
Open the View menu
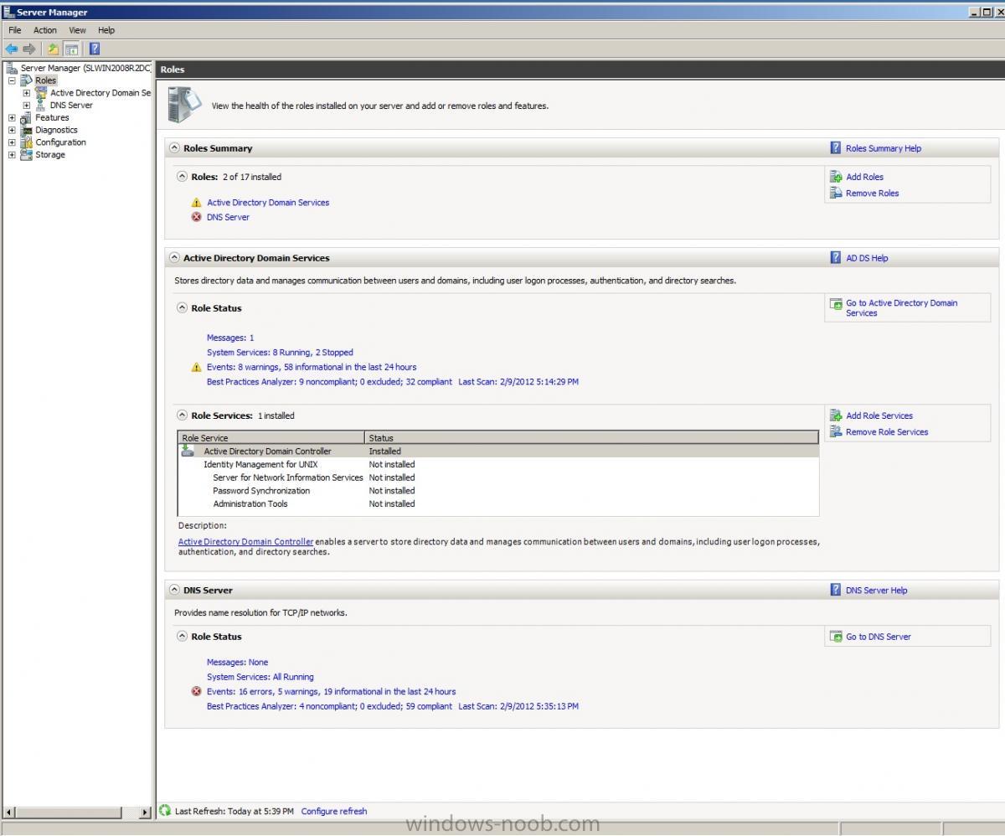pos(77,30)
